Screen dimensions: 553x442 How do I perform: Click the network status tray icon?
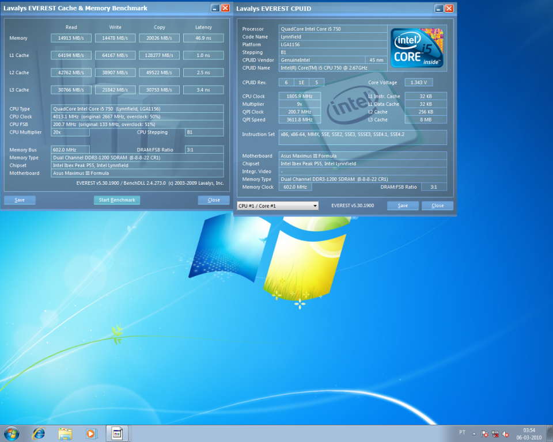point(495,433)
